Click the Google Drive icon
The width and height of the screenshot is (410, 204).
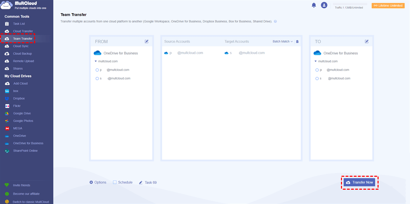coord(7,113)
